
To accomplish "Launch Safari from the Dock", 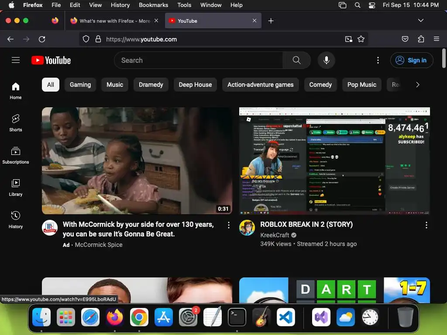I will click(90, 317).
